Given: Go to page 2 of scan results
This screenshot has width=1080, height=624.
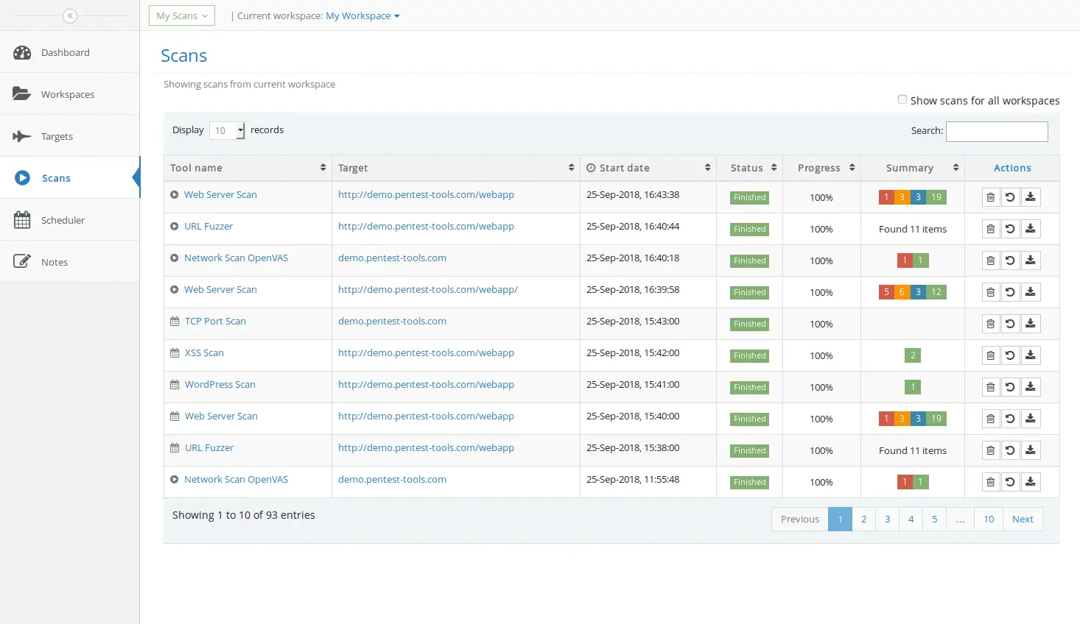Looking at the screenshot, I should pos(863,519).
